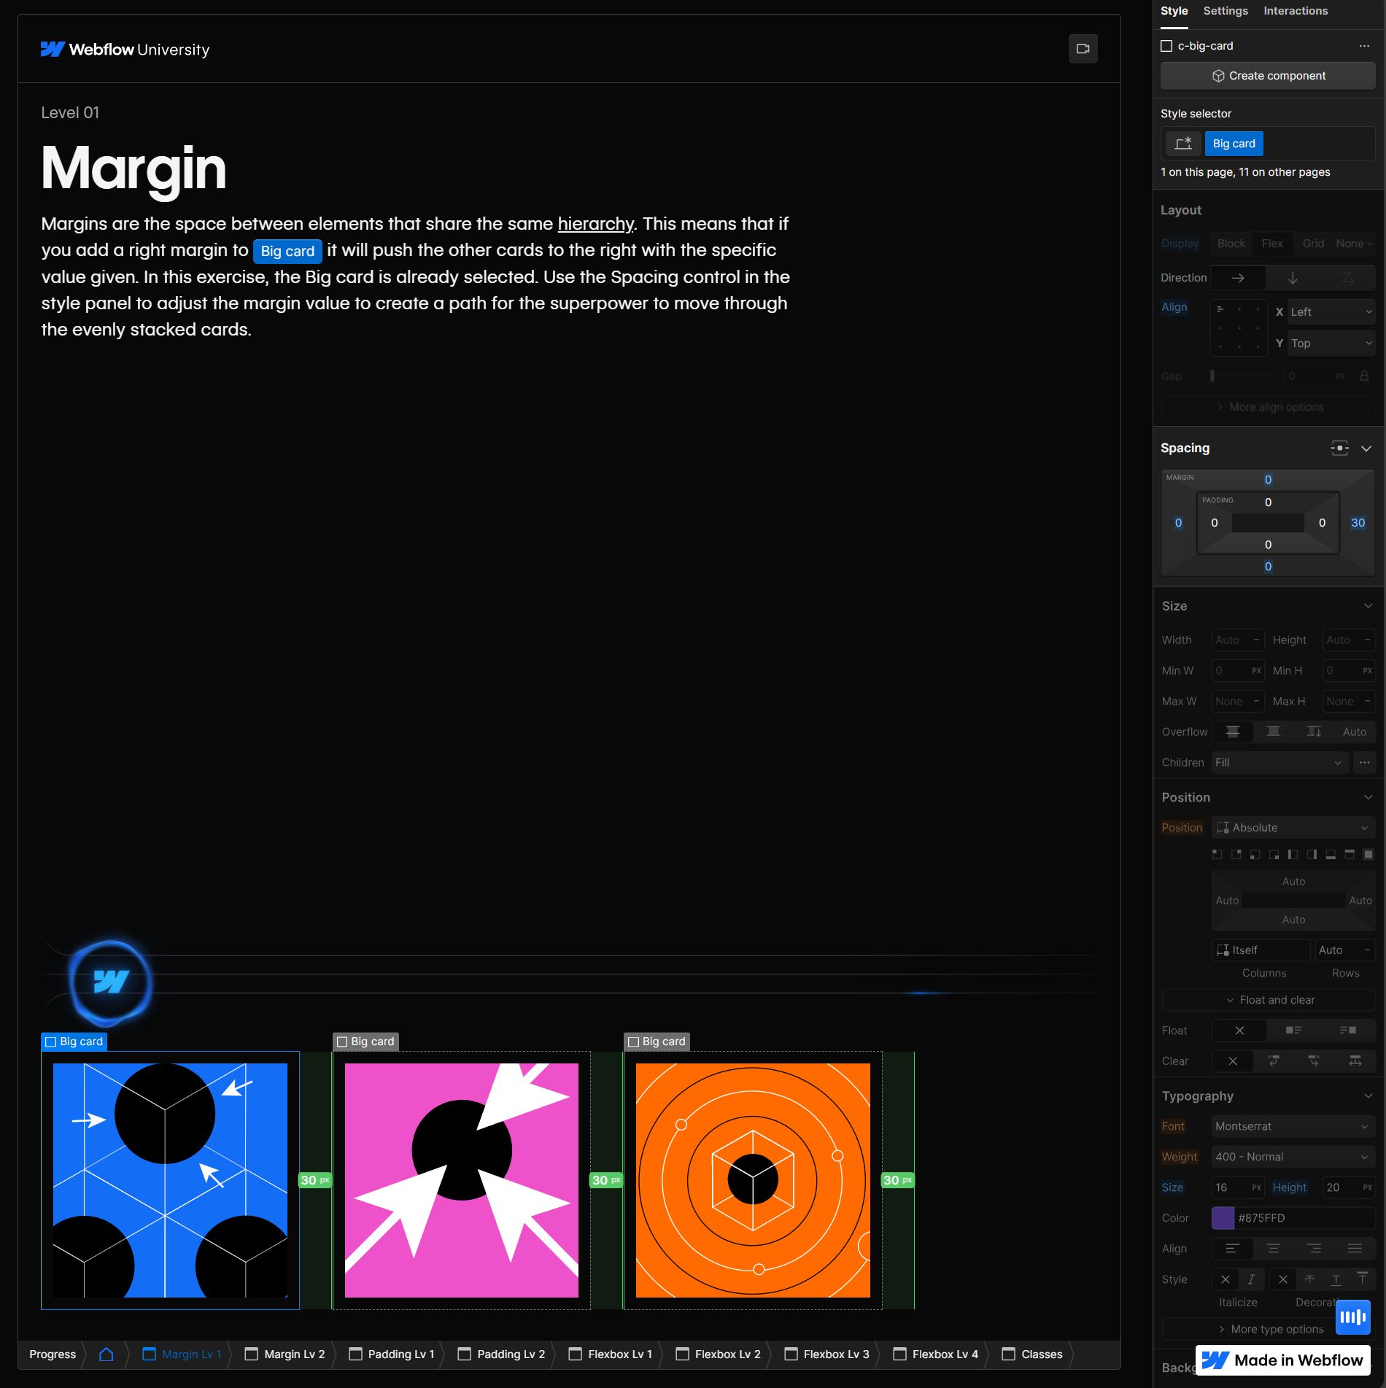
Task: Apply underline decoration
Action: [1336, 1279]
